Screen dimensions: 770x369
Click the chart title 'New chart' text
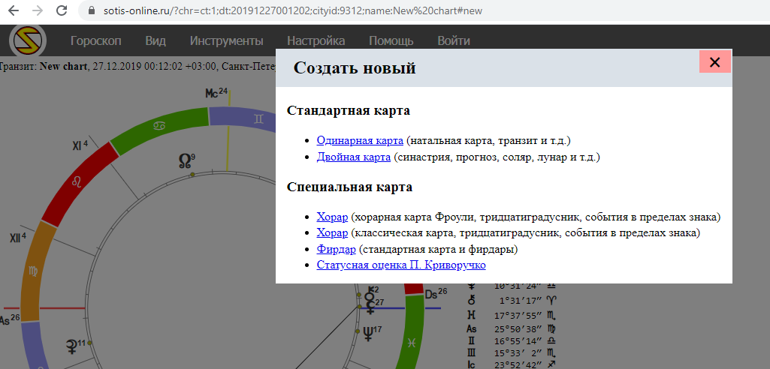coord(63,66)
